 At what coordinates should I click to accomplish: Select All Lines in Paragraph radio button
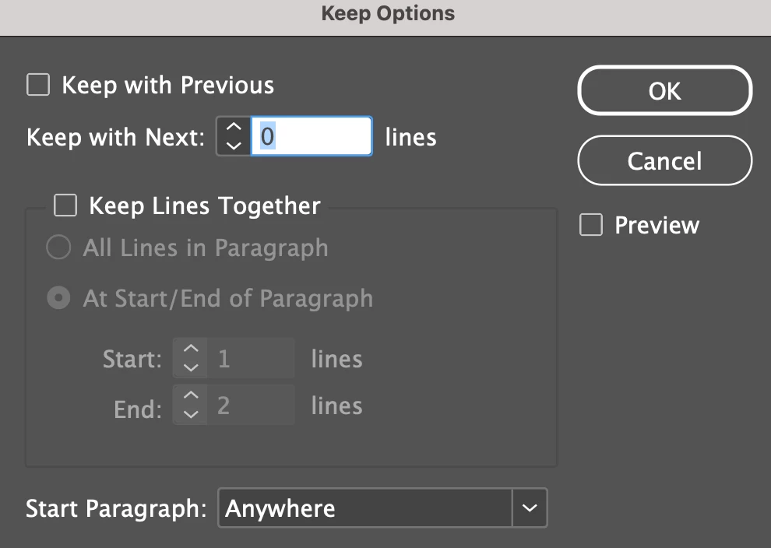pos(58,248)
